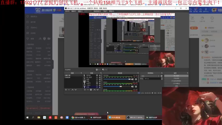
Task: Open 文件(F) menu in OBS
Action: 67,11
